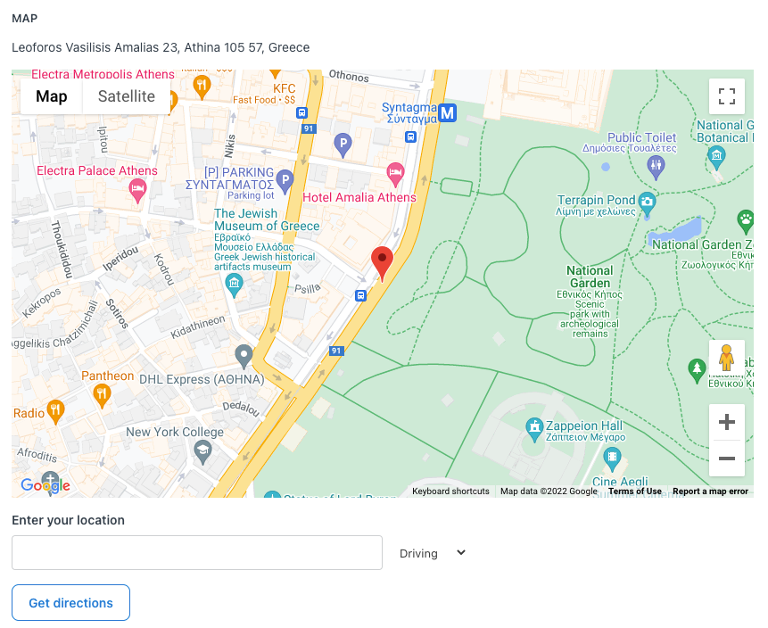Open the Driving travel mode dropdown
This screenshot has width=768, height=628.
point(432,553)
